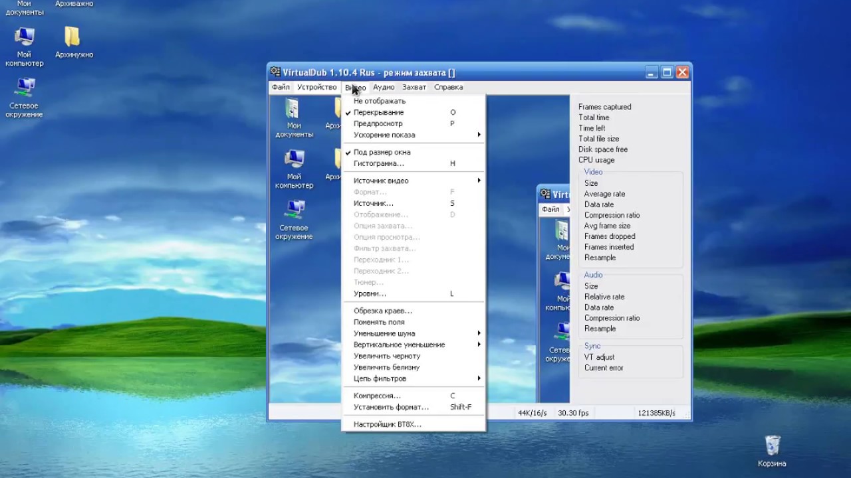Maximize the VirtualDub window
Screen dimensions: 851x478
tap(667, 72)
